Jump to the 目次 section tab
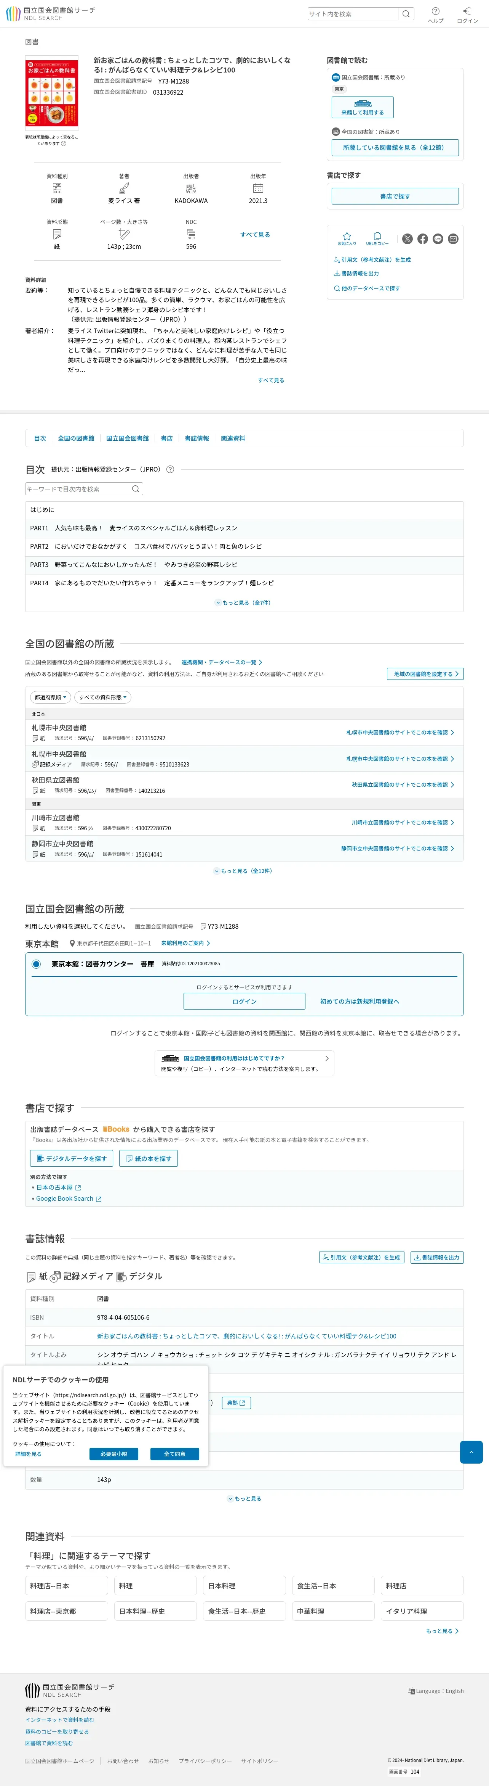The height and width of the screenshot is (1786, 489). pos(40,438)
